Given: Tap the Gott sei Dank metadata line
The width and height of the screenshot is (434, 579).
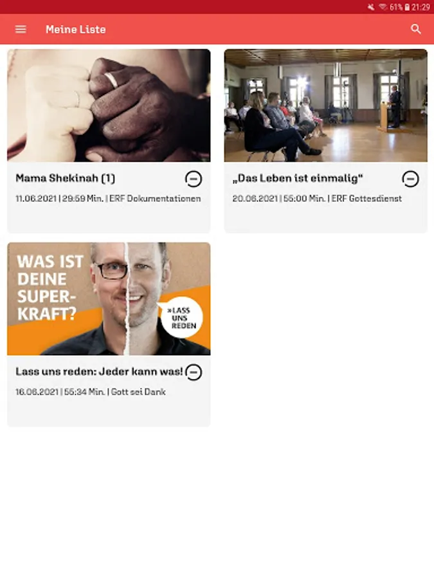Looking at the screenshot, I should click(91, 392).
